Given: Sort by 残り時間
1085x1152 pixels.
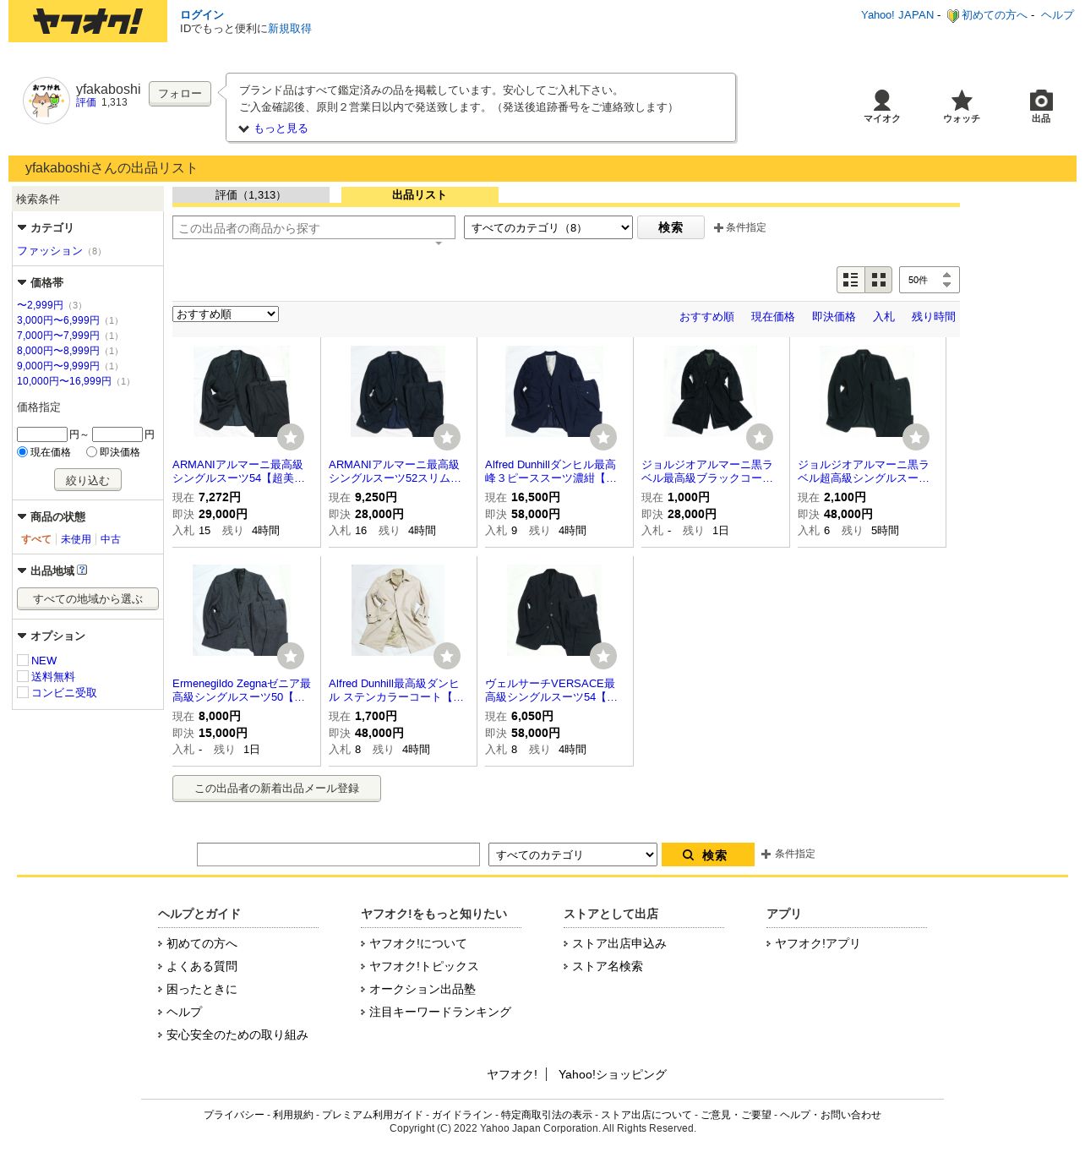Looking at the screenshot, I should click(934, 317).
